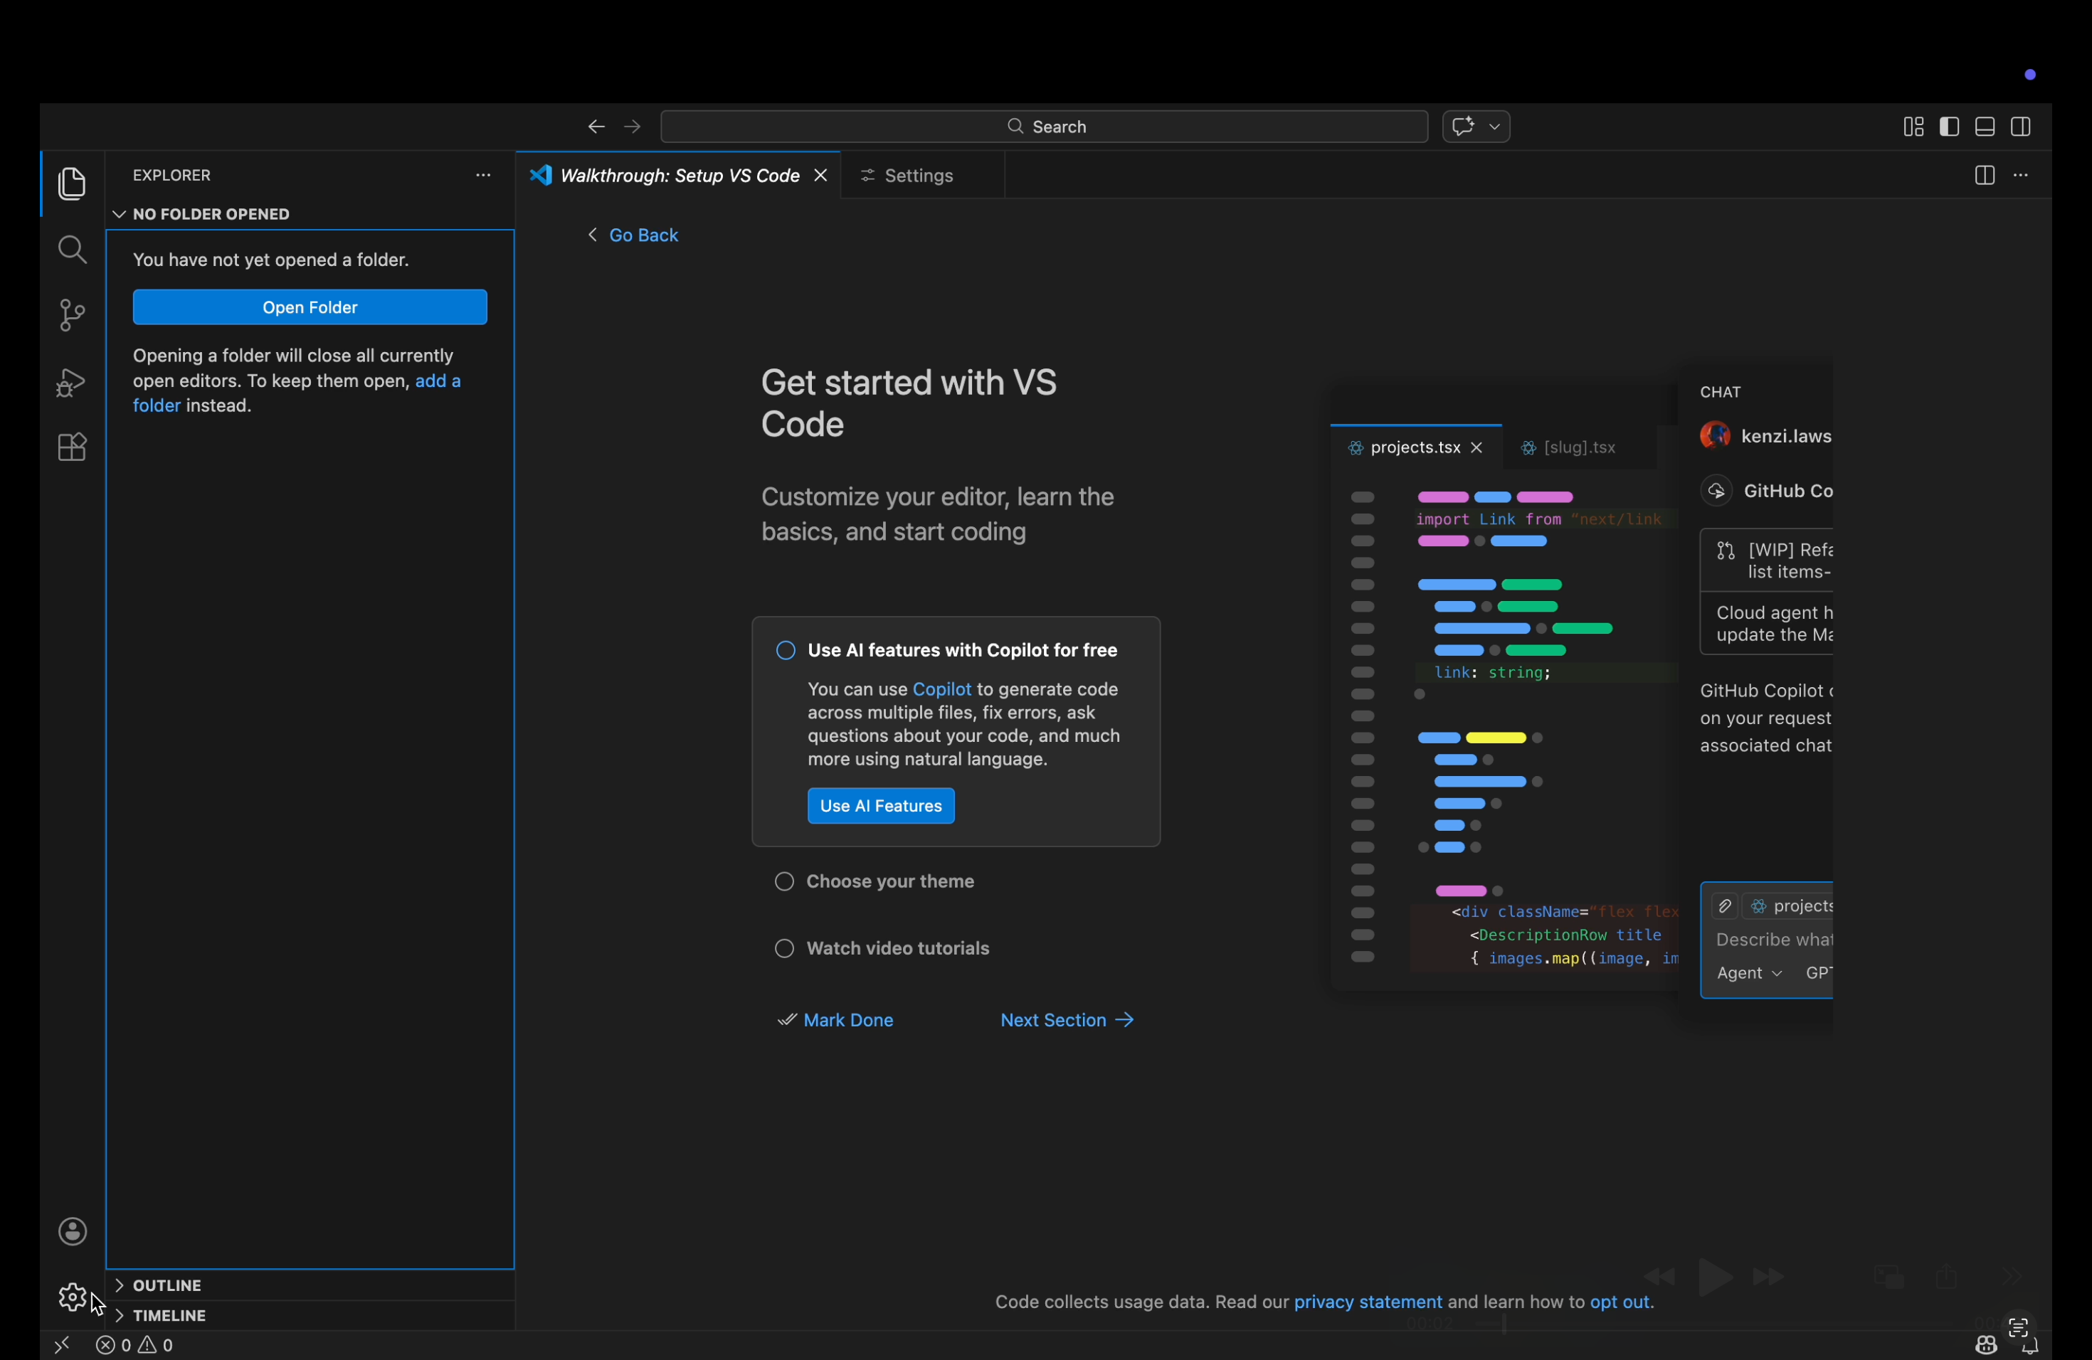Open the Search view in the activity bar
This screenshot has width=2092, height=1360.
click(72, 250)
